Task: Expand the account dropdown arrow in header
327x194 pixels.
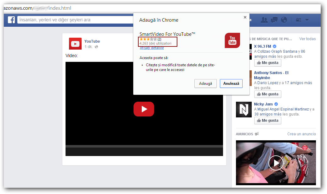Action: tap(307, 20)
